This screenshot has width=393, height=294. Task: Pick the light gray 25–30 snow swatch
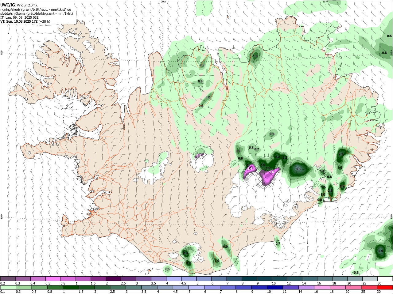370,279
